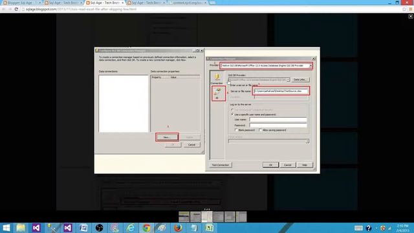Viewport: 414px width, 233px height.
Task: Go back in Chrome
Action: pyautogui.click(x=4, y=9)
